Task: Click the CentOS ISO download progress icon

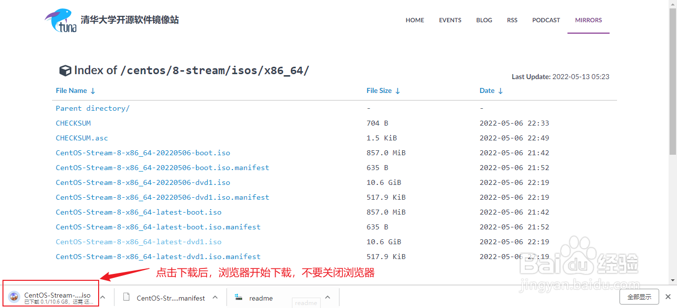Action: click(14, 297)
